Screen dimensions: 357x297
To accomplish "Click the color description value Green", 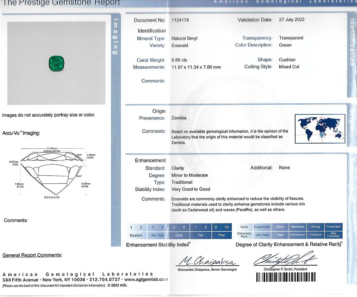I will point(285,45).
